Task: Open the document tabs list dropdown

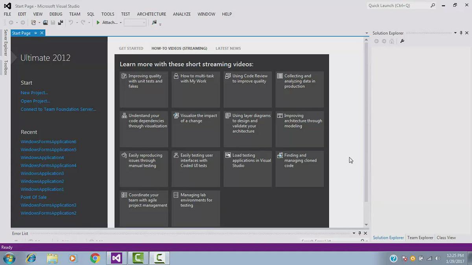Action: pyautogui.click(x=367, y=33)
